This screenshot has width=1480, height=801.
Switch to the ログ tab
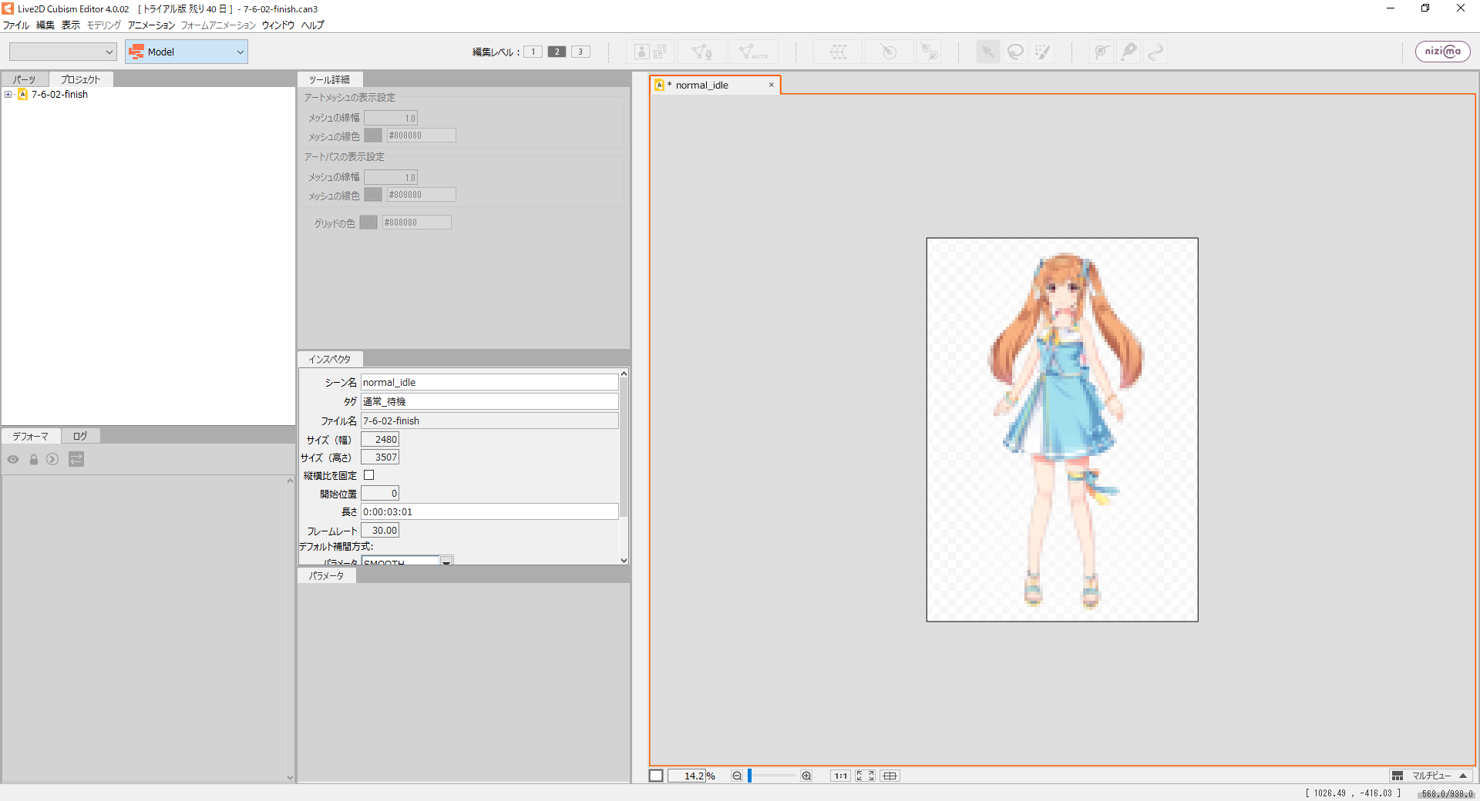pos(80,436)
